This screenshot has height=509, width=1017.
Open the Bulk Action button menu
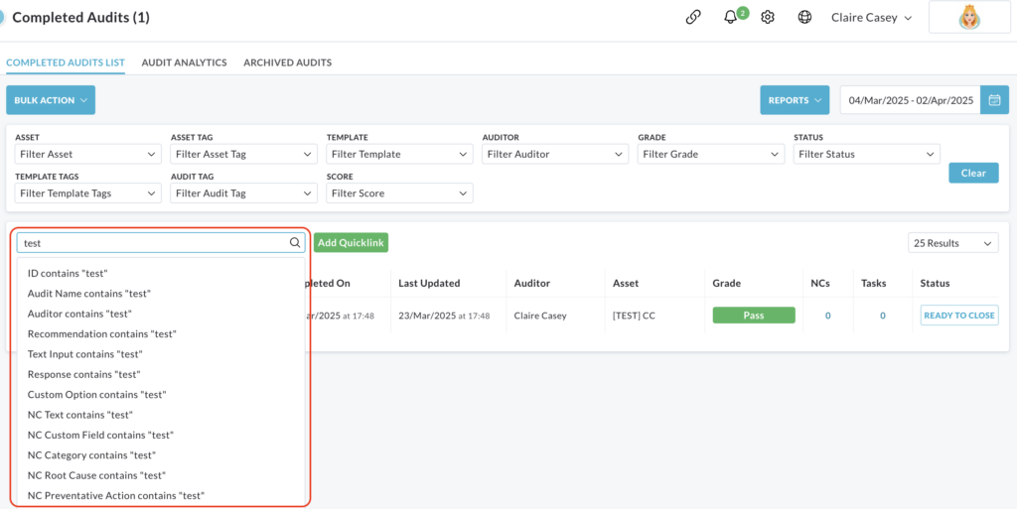point(51,100)
